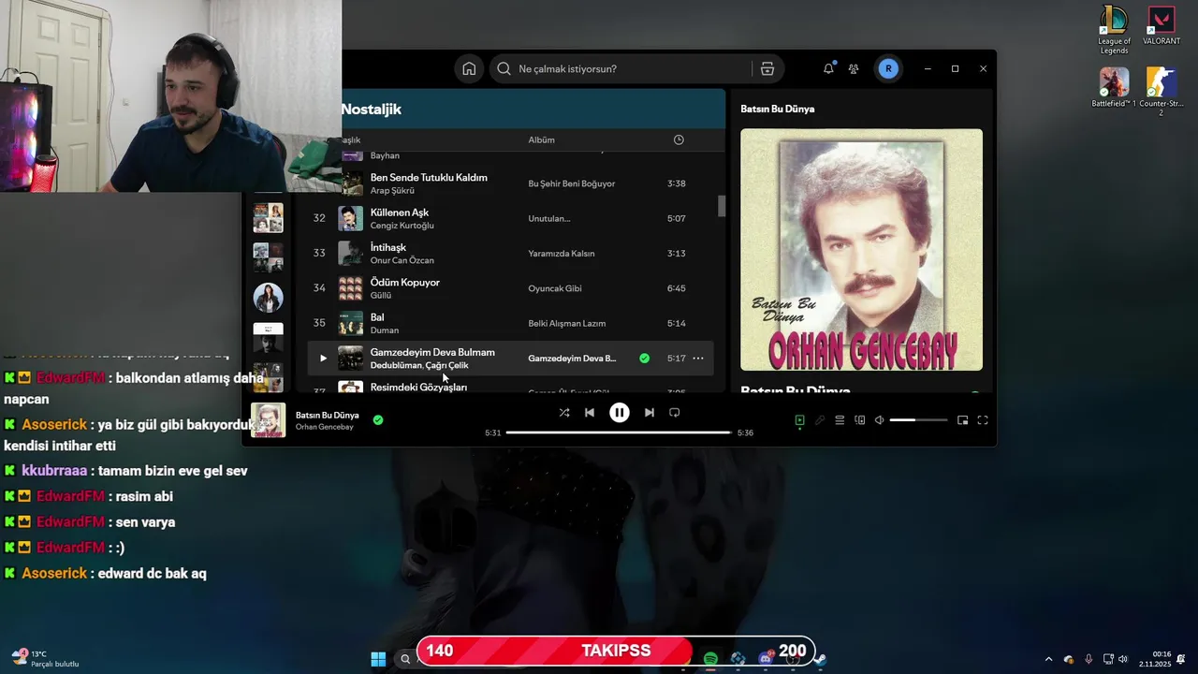Open Spotify Home via the house icon
This screenshot has width=1198, height=674.
point(469,68)
